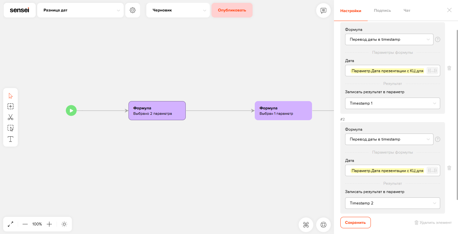This screenshot has width=458, height=234.
Task: Open the help lifebuoy icon
Action: 323,225
